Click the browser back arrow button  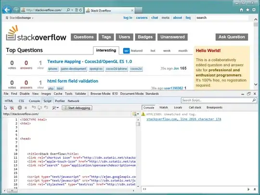[x=7, y=10]
